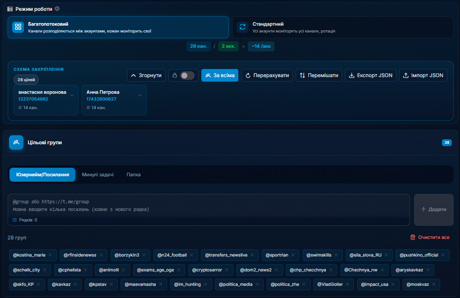The height and width of the screenshot is (298, 460).
Task: Select the Стандартний work mode
Action: click(x=343, y=27)
